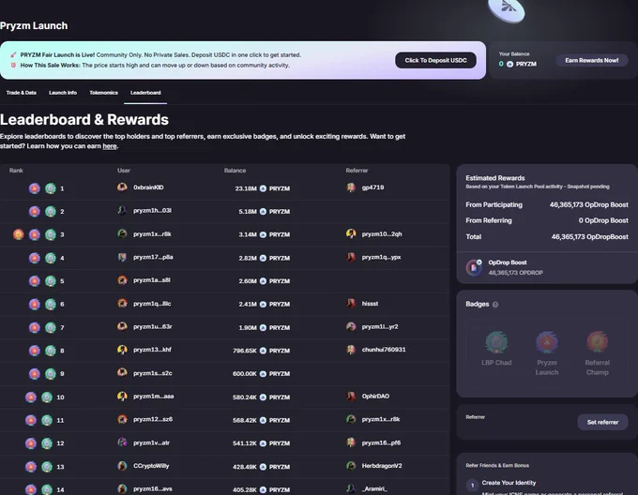The width and height of the screenshot is (638, 495).
Task: Click Total OpDropBoost value
Action: (x=589, y=236)
